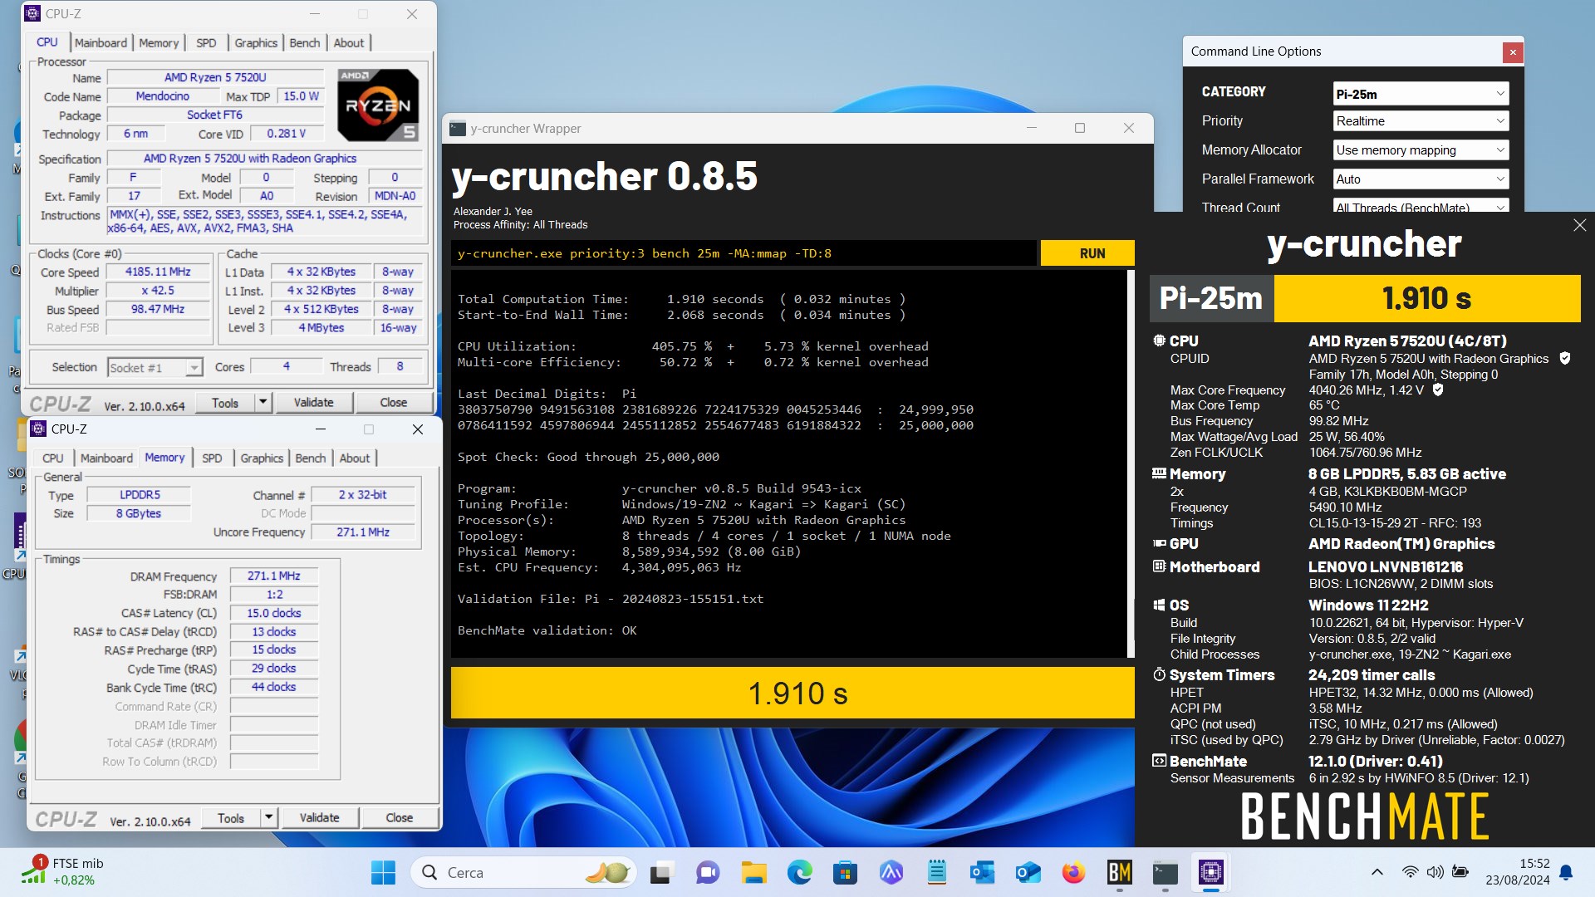
Task: Click the BenchMate section icon
Action: 1160,761
